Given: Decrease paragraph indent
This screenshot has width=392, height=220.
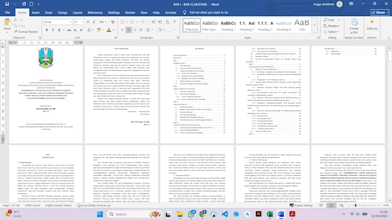Looking at the screenshot, I should 154,22.
